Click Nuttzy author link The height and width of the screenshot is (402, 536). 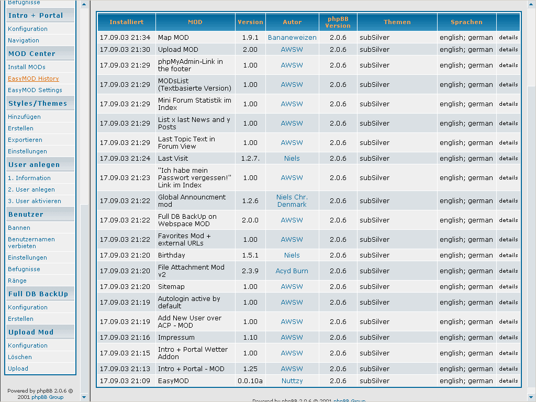click(x=292, y=381)
